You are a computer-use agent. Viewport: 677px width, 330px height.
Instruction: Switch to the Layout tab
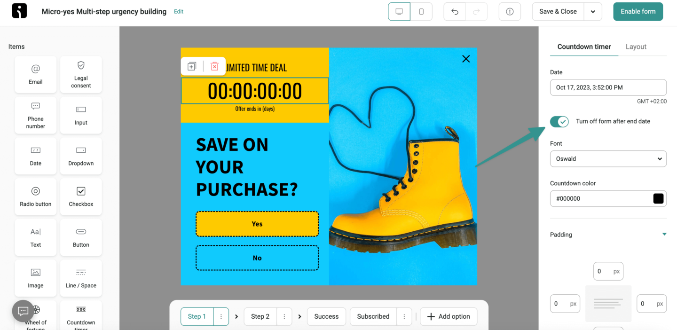pos(636,47)
